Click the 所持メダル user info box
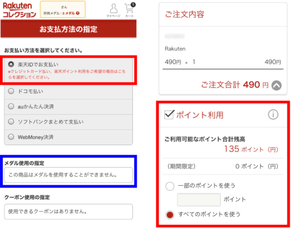 click(x=63, y=10)
